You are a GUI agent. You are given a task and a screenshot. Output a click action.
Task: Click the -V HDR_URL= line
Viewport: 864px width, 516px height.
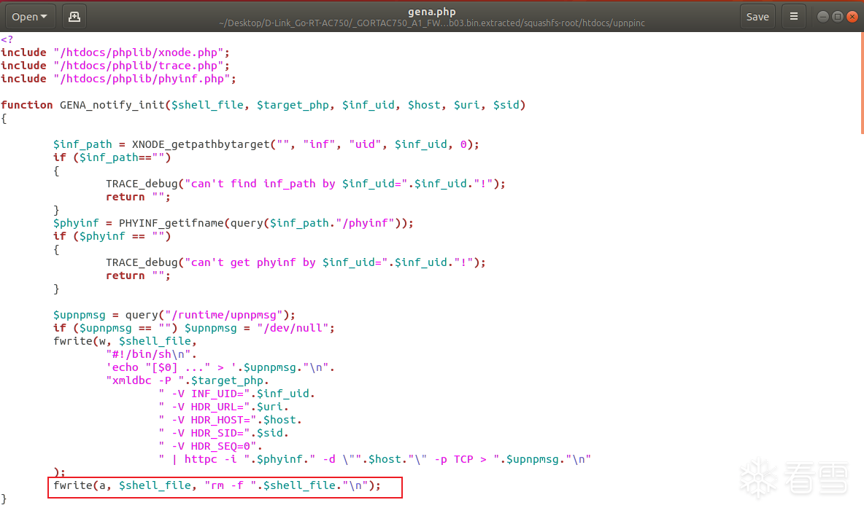[224, 407]
